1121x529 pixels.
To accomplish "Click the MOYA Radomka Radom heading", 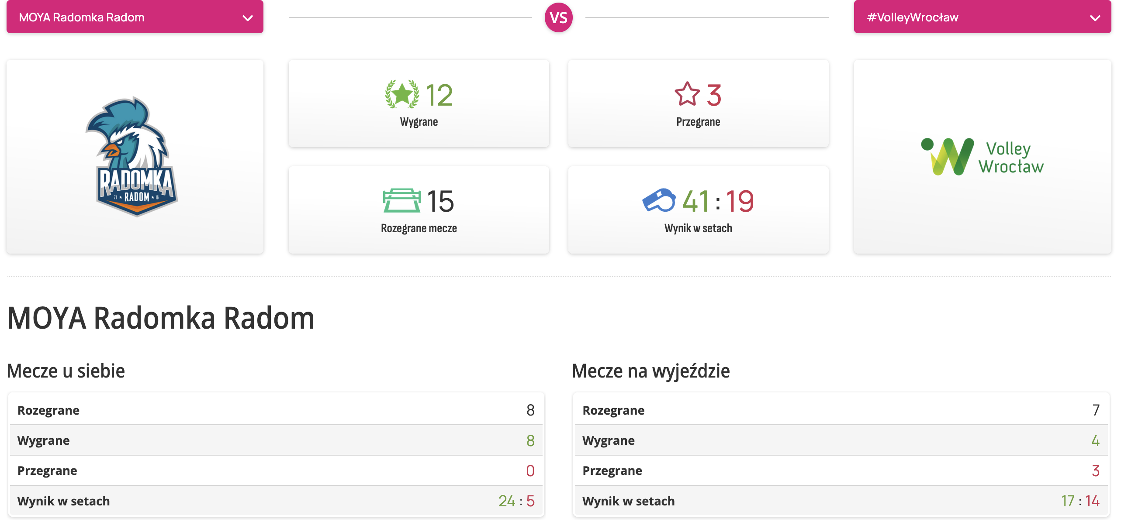I will tap(161, 318).
